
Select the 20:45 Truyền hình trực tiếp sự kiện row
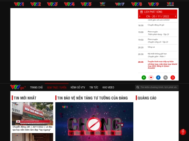tap(157, 66)
